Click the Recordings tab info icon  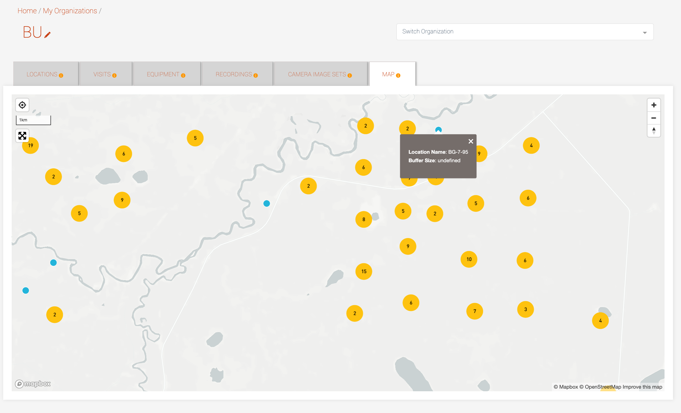tap(256, 76)
